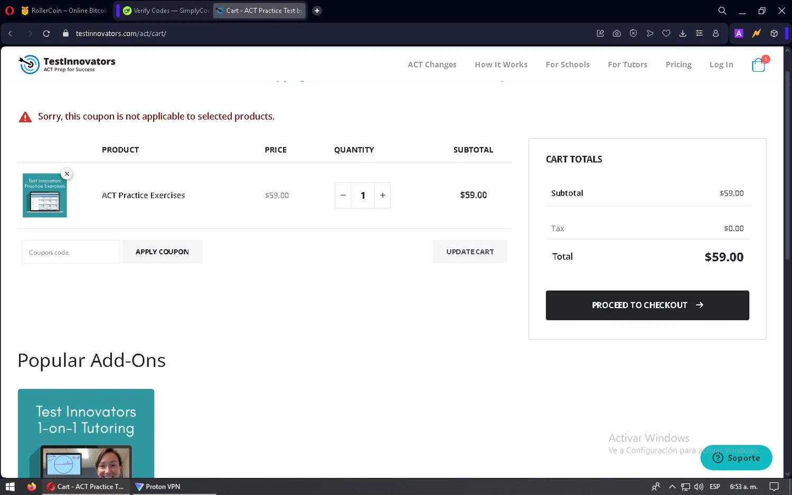Click the Coupon code input field
Image resolution: width=792 pixels, height=495 pixels.
point(71,252)
